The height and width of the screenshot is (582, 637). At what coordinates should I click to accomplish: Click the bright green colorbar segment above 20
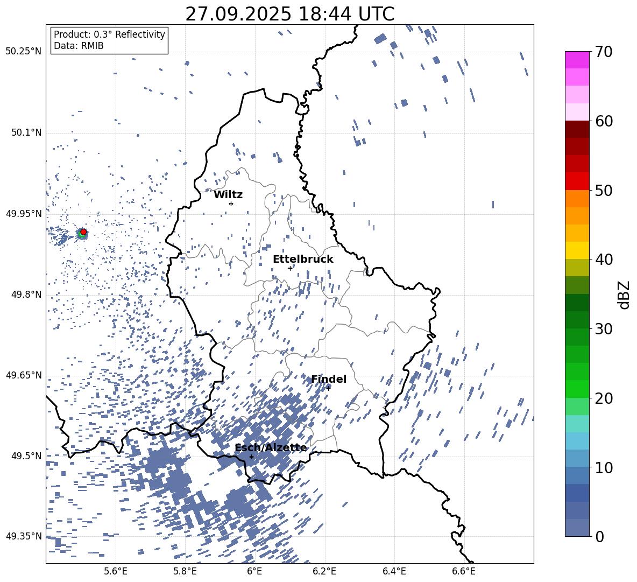(577, 389)
